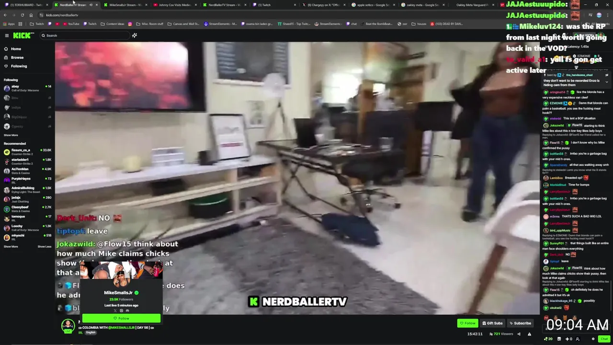
Task: Open the Misc. Room stuff bookmark folder
Action: 149,24
